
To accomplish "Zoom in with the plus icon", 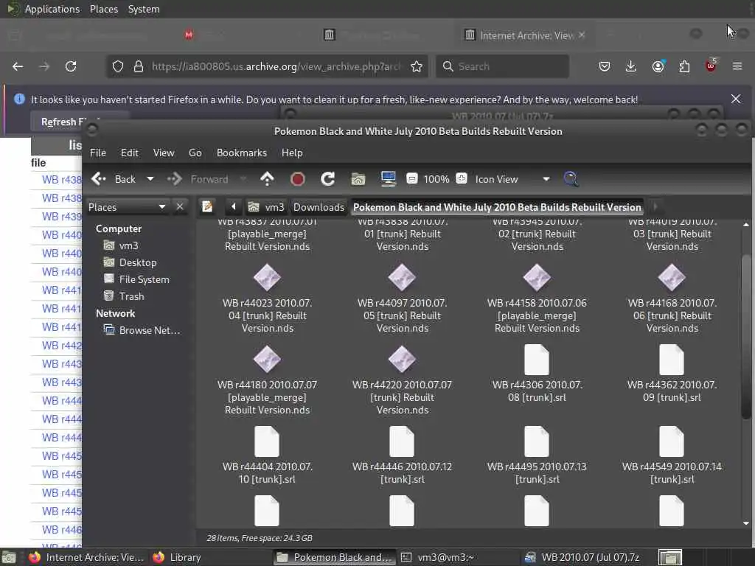I will pyautogui.click(x=462, y=178).
